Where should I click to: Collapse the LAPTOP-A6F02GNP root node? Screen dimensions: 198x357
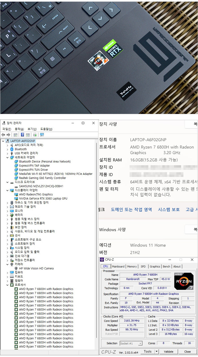[3, 141]
